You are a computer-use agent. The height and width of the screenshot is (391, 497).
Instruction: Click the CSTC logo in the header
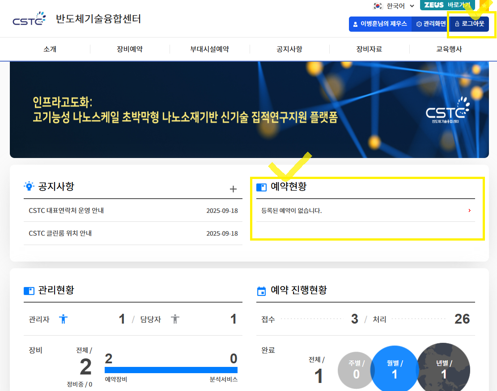[x=29, y=19]
